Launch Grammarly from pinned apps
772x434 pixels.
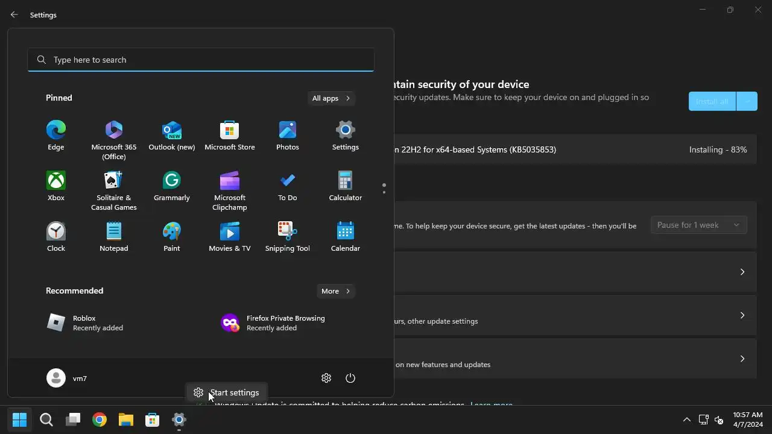172,186
